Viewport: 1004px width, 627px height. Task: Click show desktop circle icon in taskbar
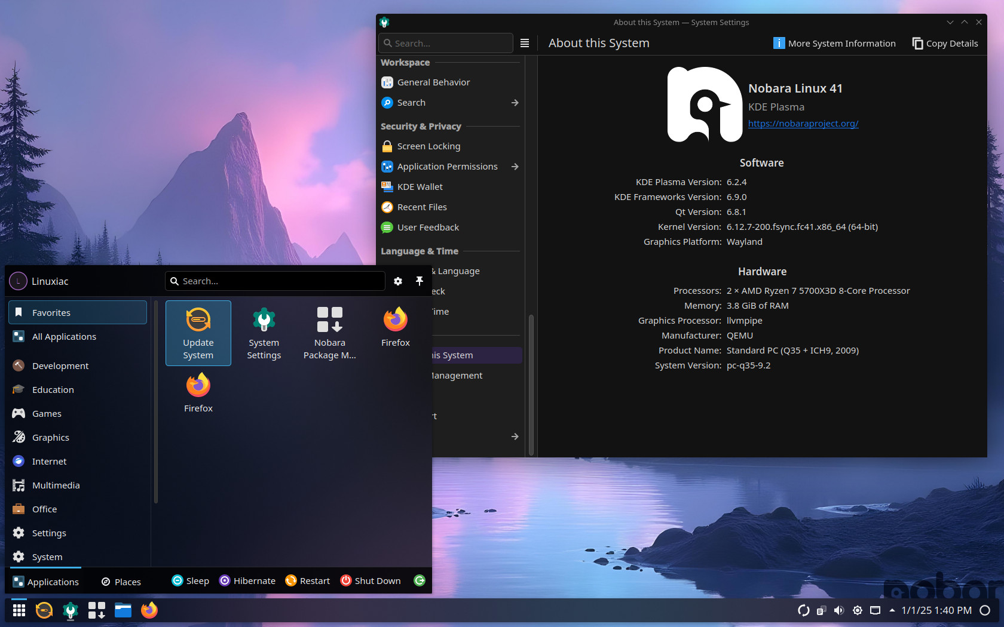coord(985,610)
